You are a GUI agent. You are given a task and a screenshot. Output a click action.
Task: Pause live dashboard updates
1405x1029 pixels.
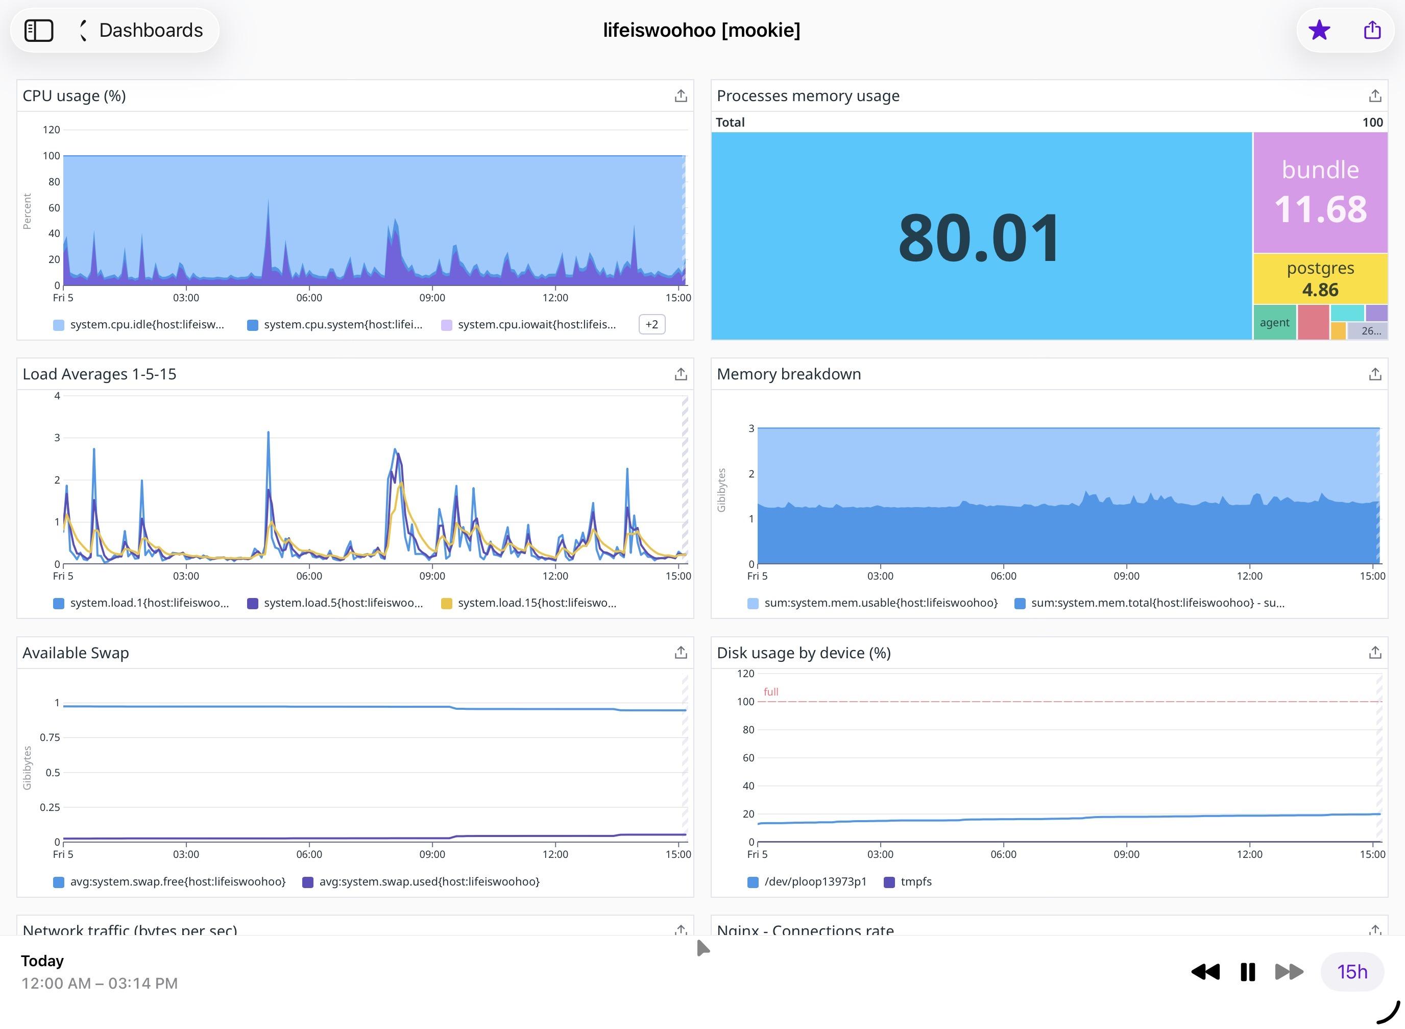(1247, 972)
